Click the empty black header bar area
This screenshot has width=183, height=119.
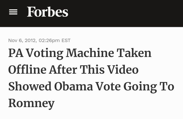[x=127, y=13]
